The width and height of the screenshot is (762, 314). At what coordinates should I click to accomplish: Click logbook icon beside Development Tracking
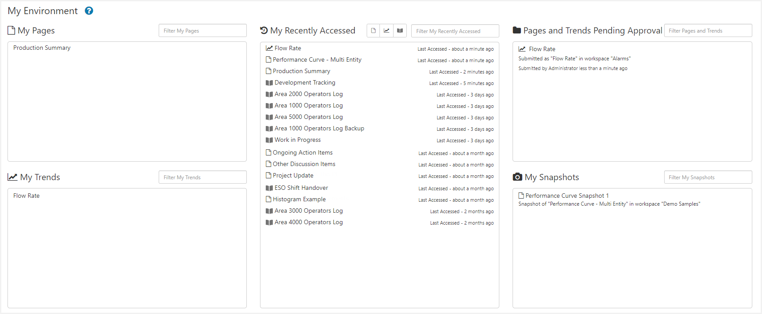coord(269,83)
